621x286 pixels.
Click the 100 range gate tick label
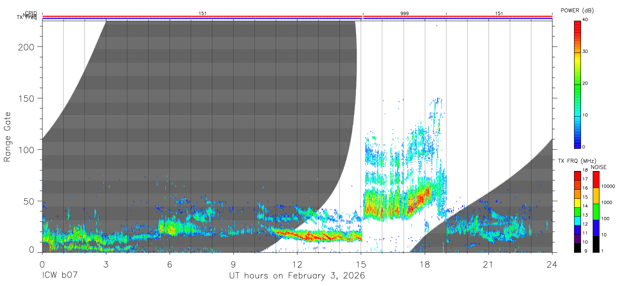tap(26, 150)
